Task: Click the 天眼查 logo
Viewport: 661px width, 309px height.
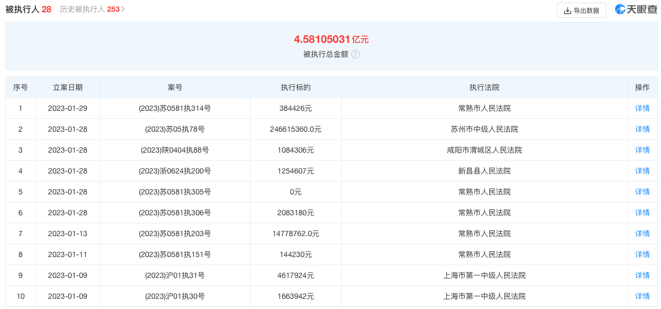Action: (x=636, y=10)
